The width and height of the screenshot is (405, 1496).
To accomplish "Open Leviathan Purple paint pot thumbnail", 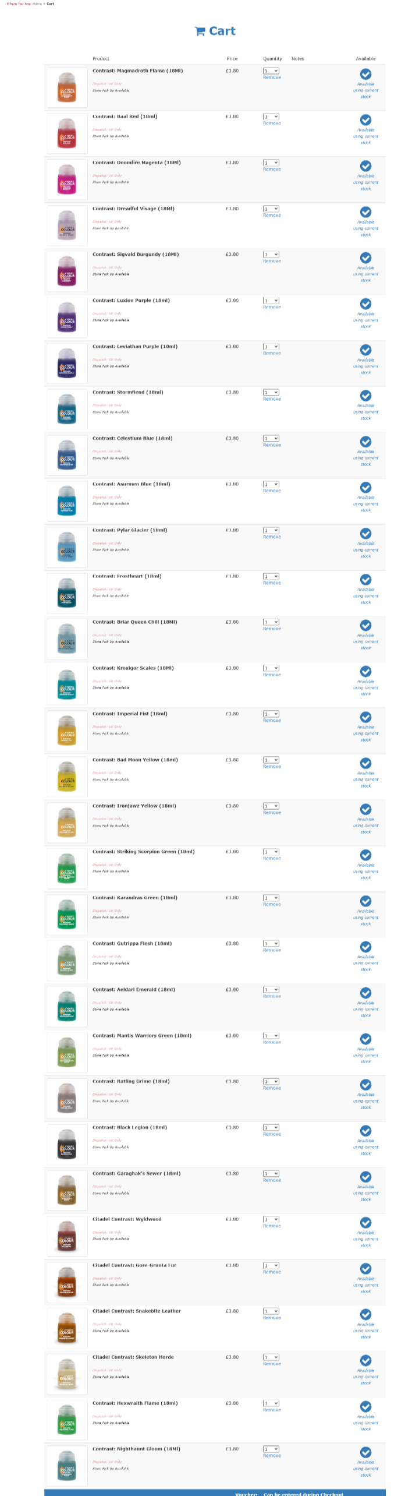I will tap(67, 363).
